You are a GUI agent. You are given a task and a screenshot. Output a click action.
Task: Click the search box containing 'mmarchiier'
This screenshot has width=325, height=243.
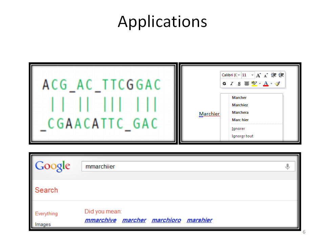point(183,166)
